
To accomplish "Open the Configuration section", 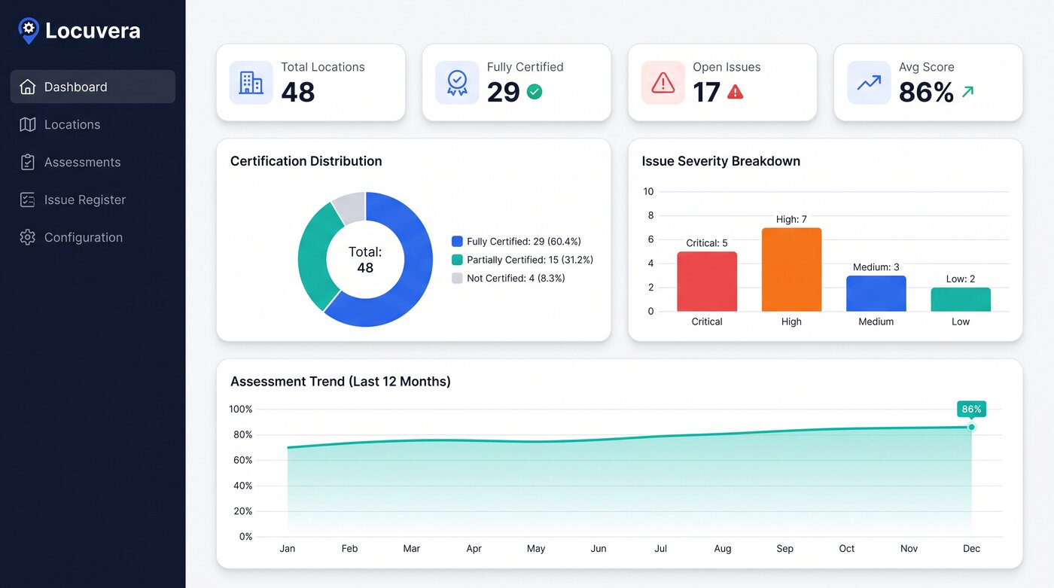I will coord(93,237).
